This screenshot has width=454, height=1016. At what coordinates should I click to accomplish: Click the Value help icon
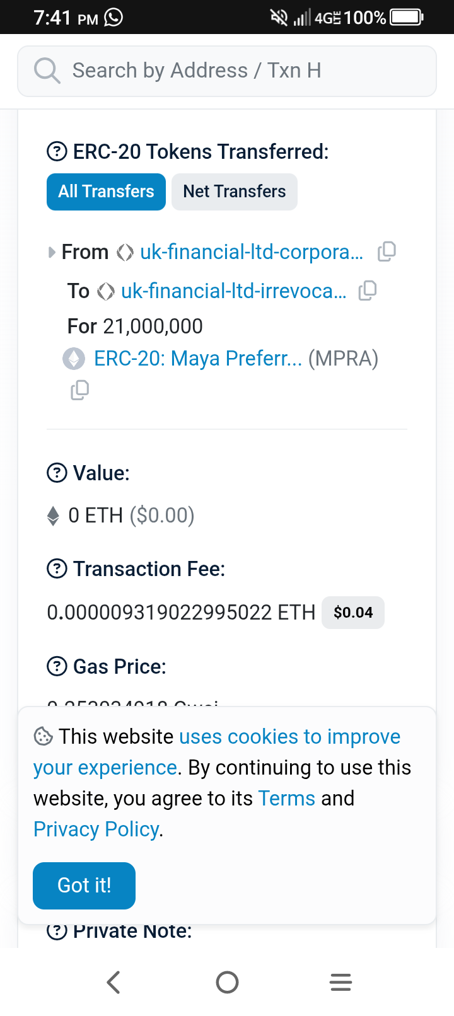pyautogui.click(x=57, y=473)
